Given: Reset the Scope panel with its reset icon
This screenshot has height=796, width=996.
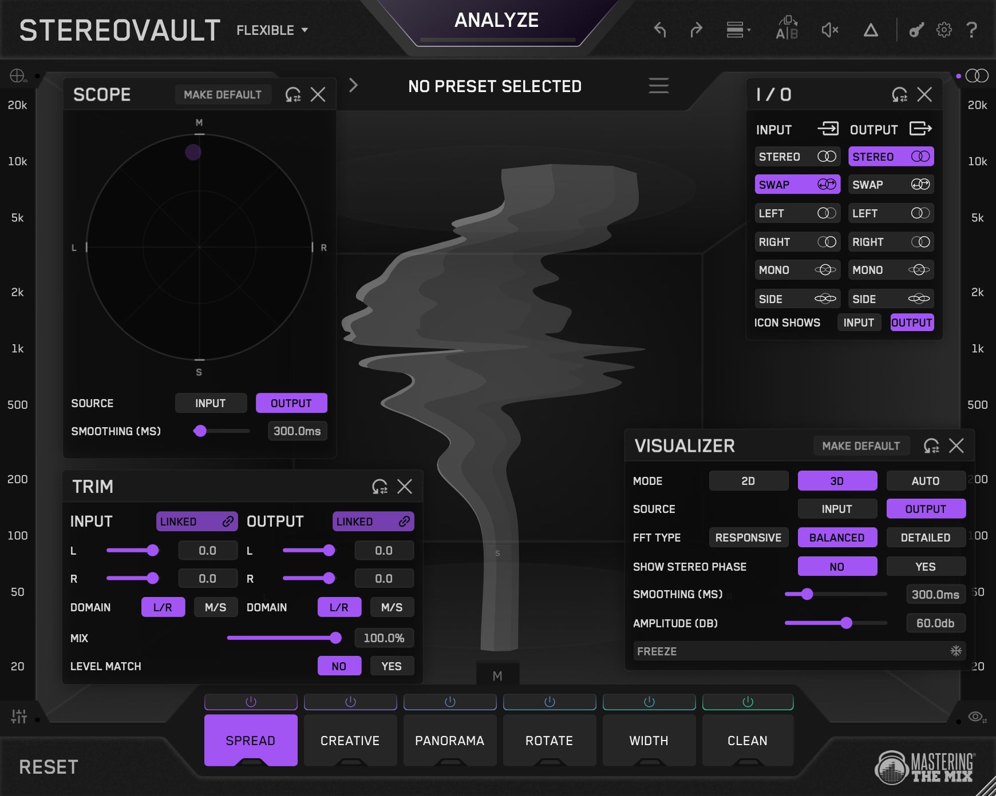Looking at the screenshot, I should [293, 94].
